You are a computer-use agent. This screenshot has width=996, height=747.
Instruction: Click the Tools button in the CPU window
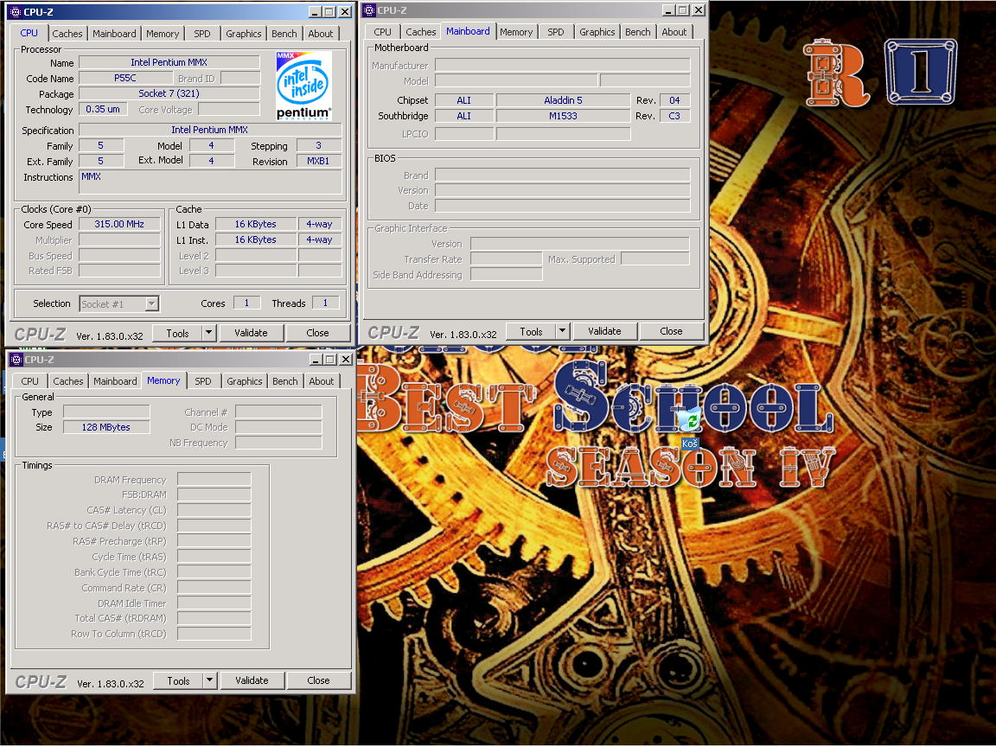[x=178, y=333]
